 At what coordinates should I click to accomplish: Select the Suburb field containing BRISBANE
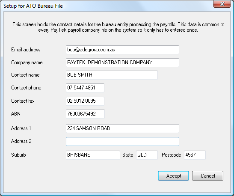click(93, 155)
